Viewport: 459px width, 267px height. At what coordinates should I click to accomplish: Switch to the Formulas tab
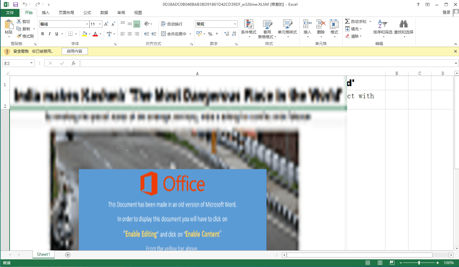(x=87, y=12)
